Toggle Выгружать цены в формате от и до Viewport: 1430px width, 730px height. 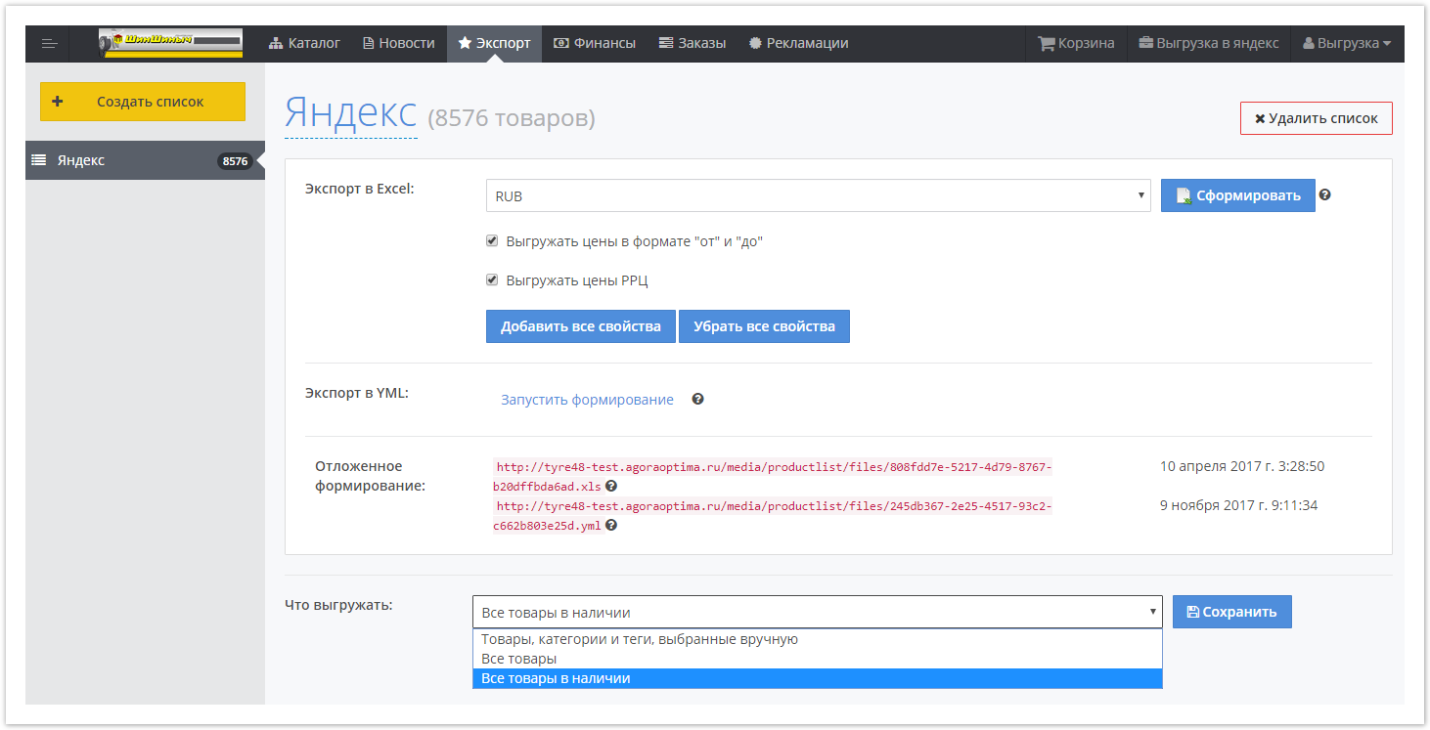(493, 240)
